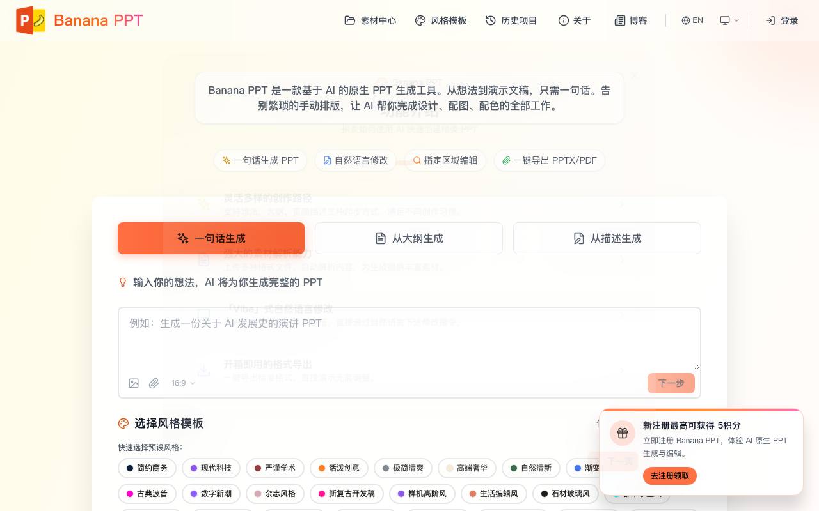819x511 pixels.
Task: Click the 下一步 button in the prompt box
Action: pos(671,383)
